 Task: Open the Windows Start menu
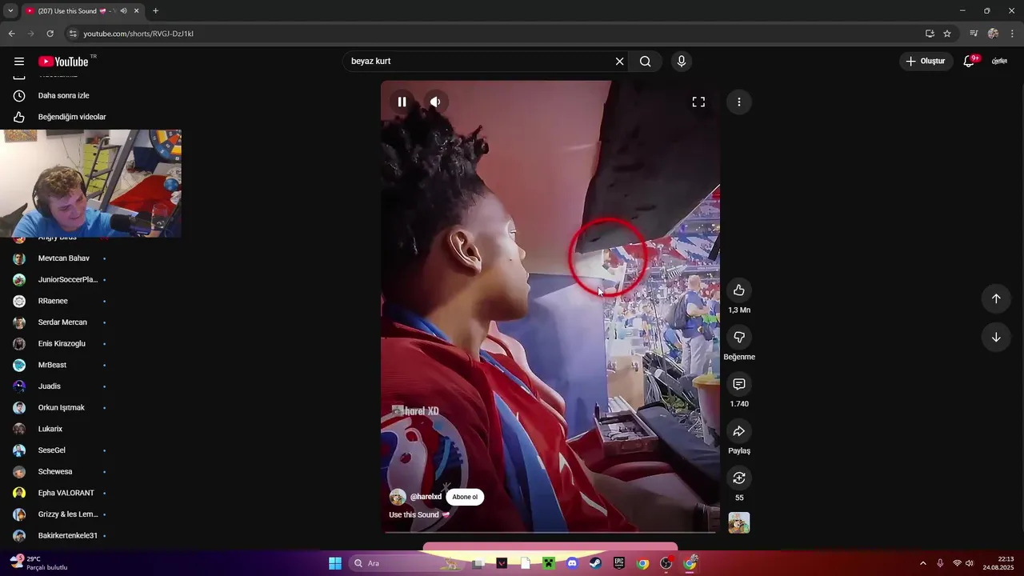(335, 563)
